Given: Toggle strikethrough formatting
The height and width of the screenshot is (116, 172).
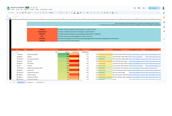Looking at the screenshot, I should click(x=72, y=13).
